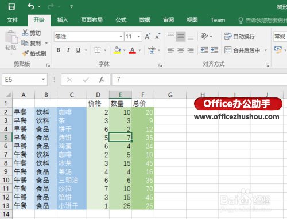Align text left
Screen dimensions: 287x219
click(170, 50)
